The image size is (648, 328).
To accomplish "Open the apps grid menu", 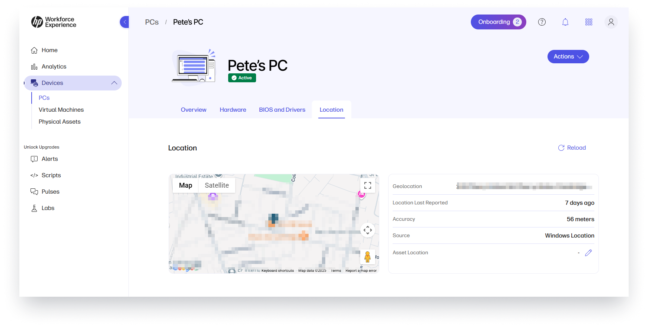I will click(x=589, y=22).
